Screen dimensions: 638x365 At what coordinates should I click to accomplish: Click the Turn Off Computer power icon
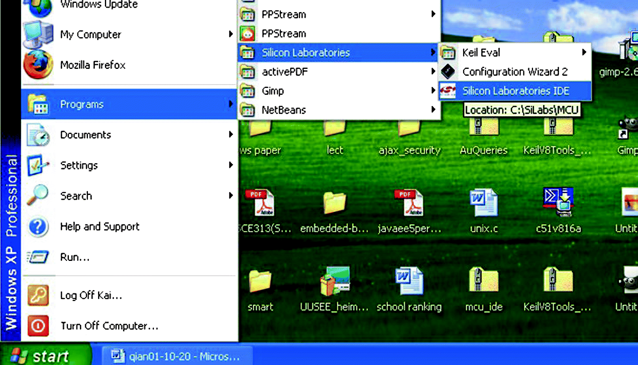[x=38, y=326]
